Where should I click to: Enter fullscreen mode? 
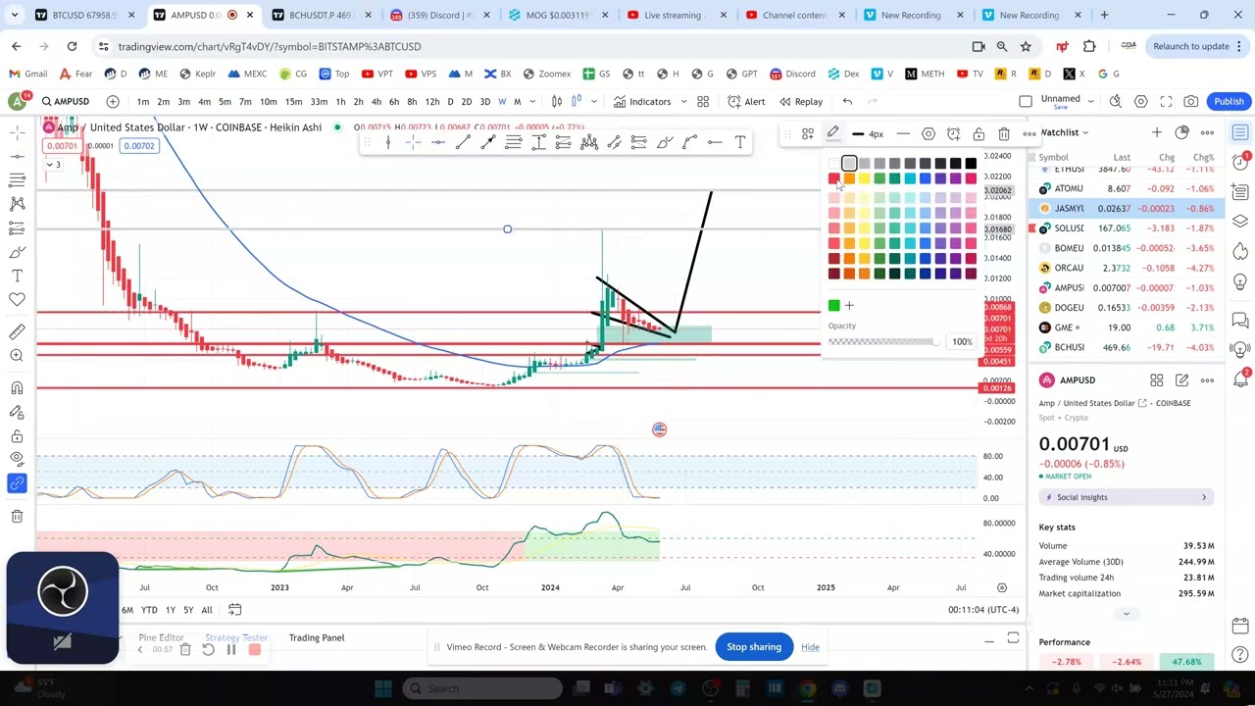[x=1166, y=102]
